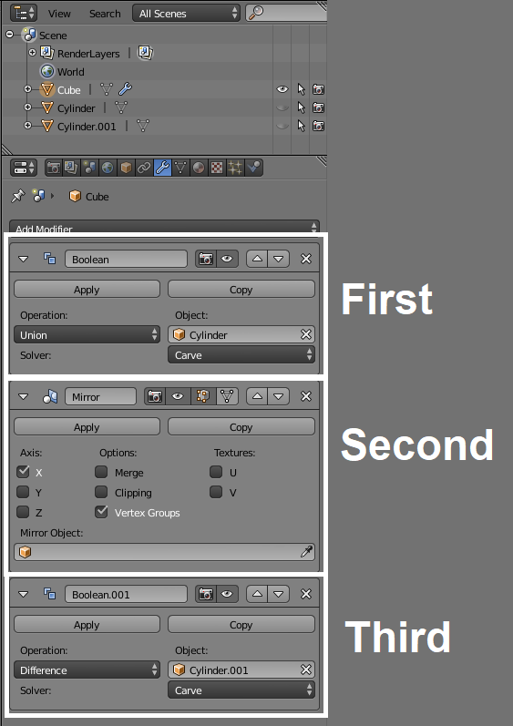Enable the Clipping option checkbox
The image size is (513, 726).
coord(101,492)
